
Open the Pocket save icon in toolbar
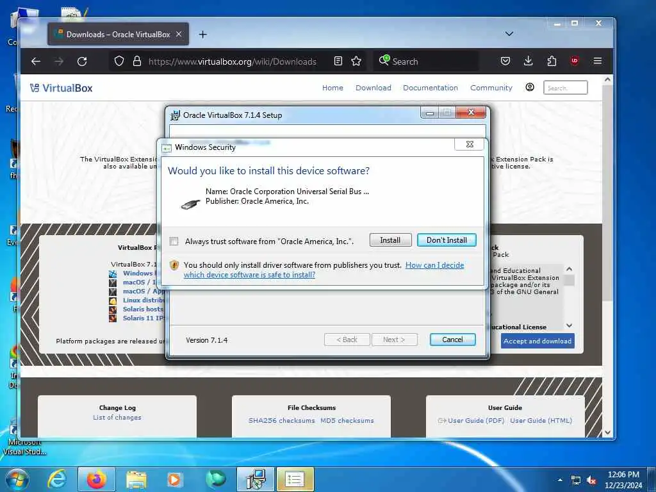(505, 61)
